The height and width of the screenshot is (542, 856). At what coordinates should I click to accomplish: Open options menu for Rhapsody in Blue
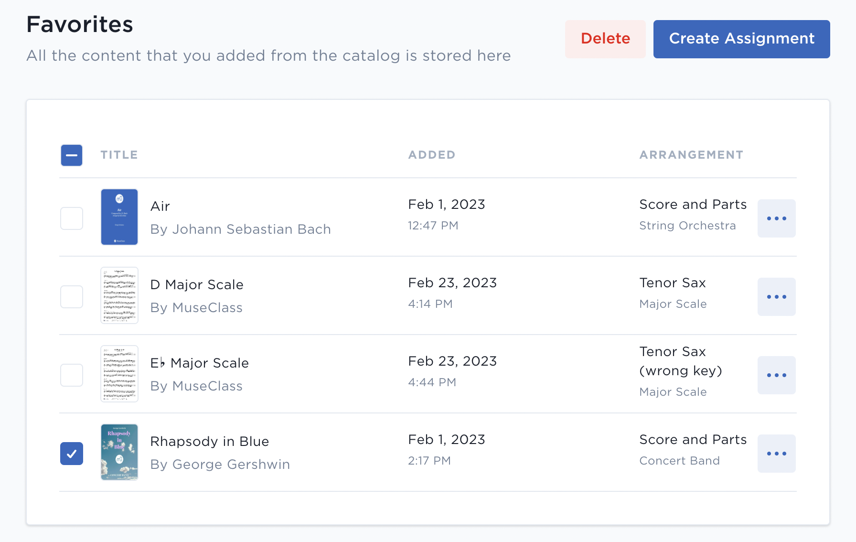[x=777, y=453]
